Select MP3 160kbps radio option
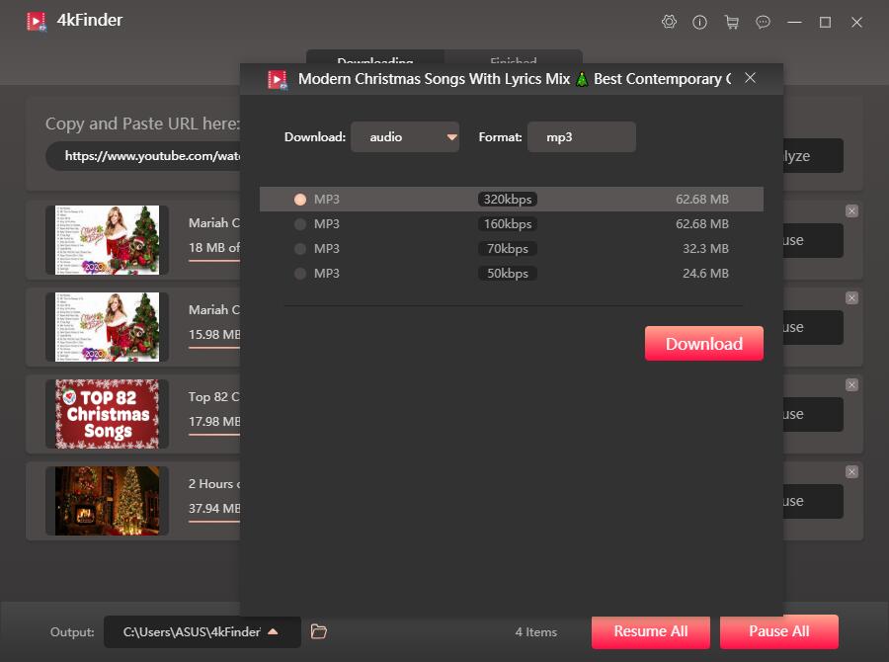 (x=300, y=224)
